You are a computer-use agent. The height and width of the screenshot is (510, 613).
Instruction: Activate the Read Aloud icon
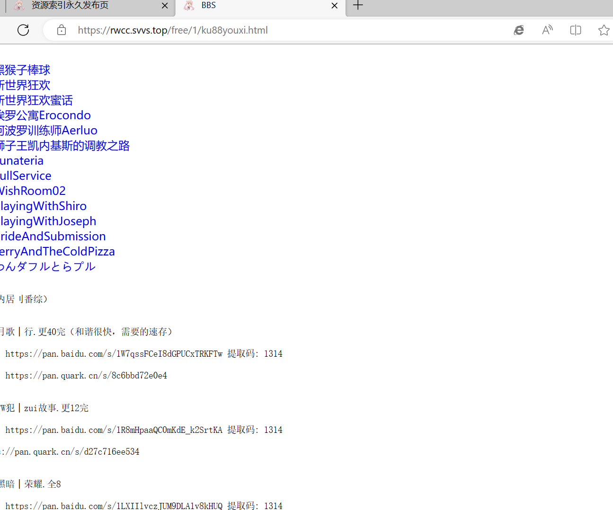coord(547,30)
